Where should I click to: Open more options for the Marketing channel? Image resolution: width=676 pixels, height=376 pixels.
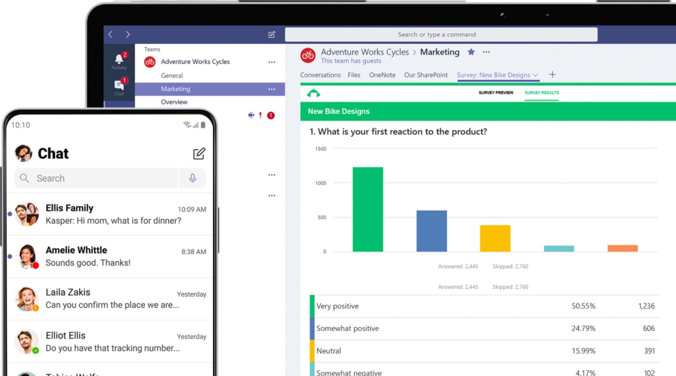[272, 89]
